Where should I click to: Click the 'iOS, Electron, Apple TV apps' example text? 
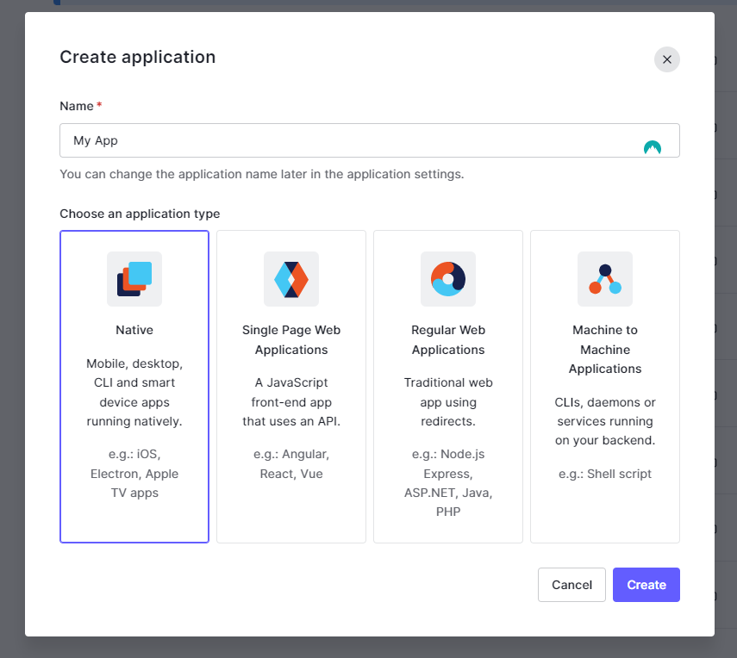(134, 473)
